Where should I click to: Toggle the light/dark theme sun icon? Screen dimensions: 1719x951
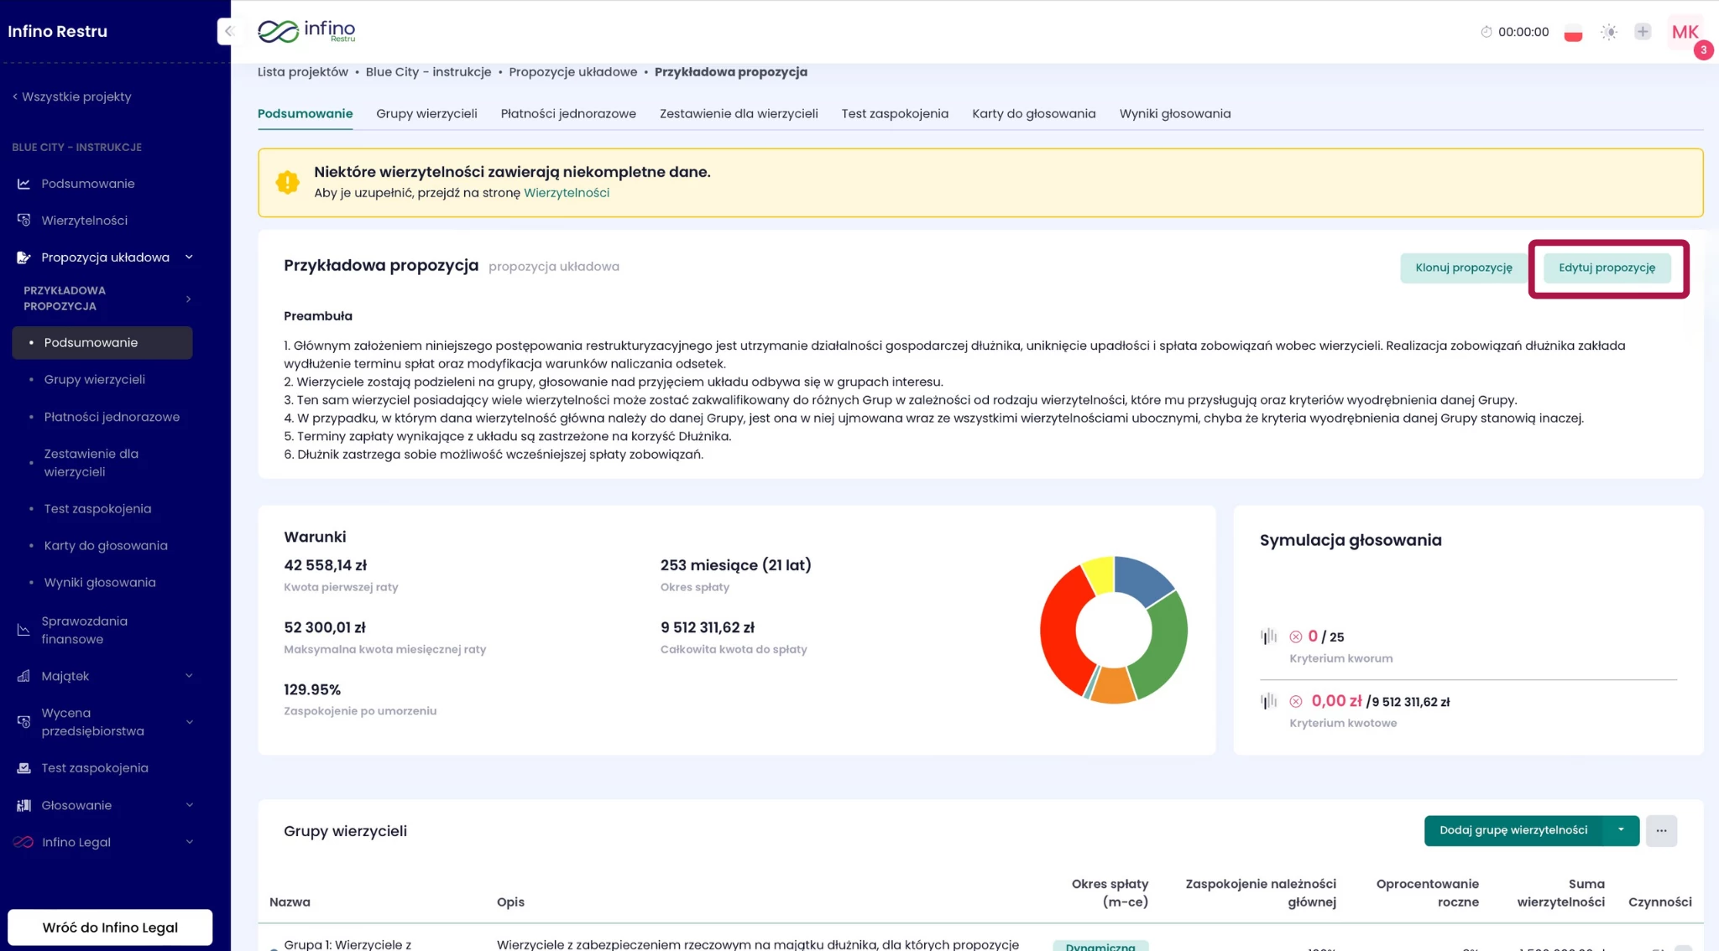click(1608, 32)
